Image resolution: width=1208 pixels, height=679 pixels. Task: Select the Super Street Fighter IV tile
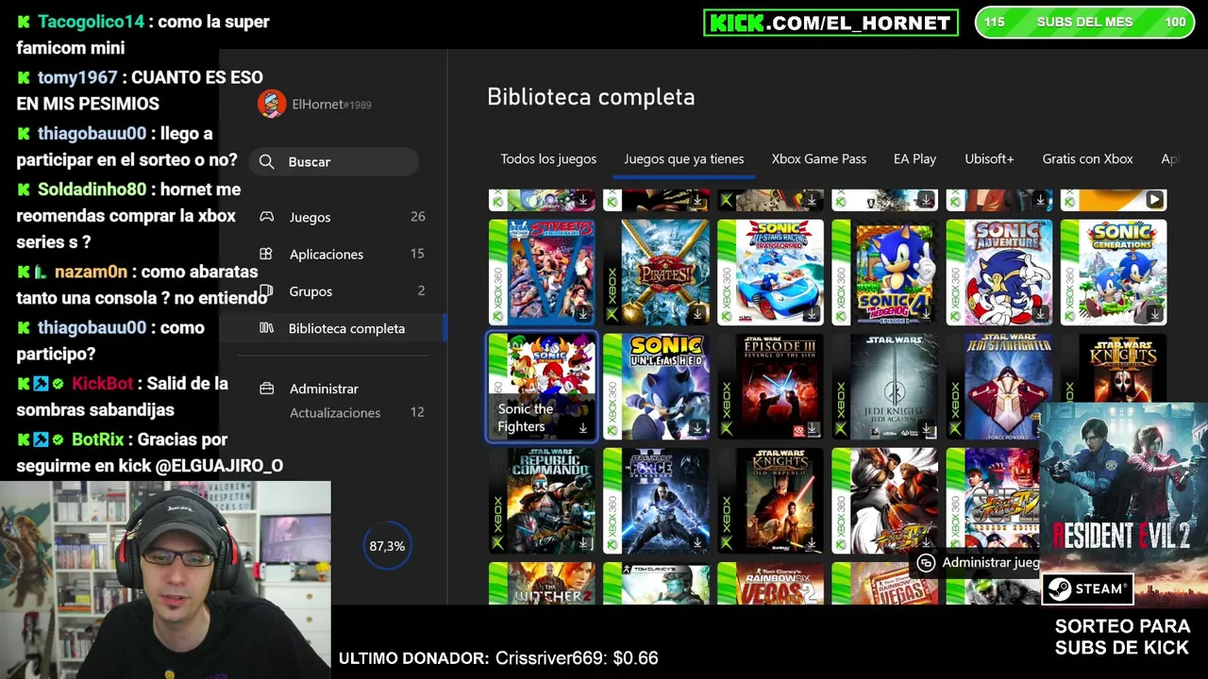(993, 499)
